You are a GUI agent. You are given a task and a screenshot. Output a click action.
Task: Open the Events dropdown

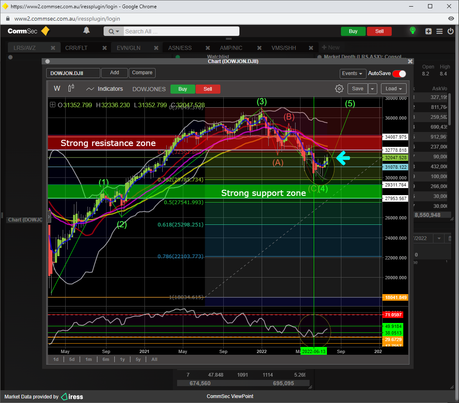tap(353, 73)
